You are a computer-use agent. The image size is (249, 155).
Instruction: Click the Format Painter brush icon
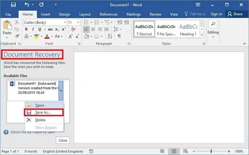16,36
